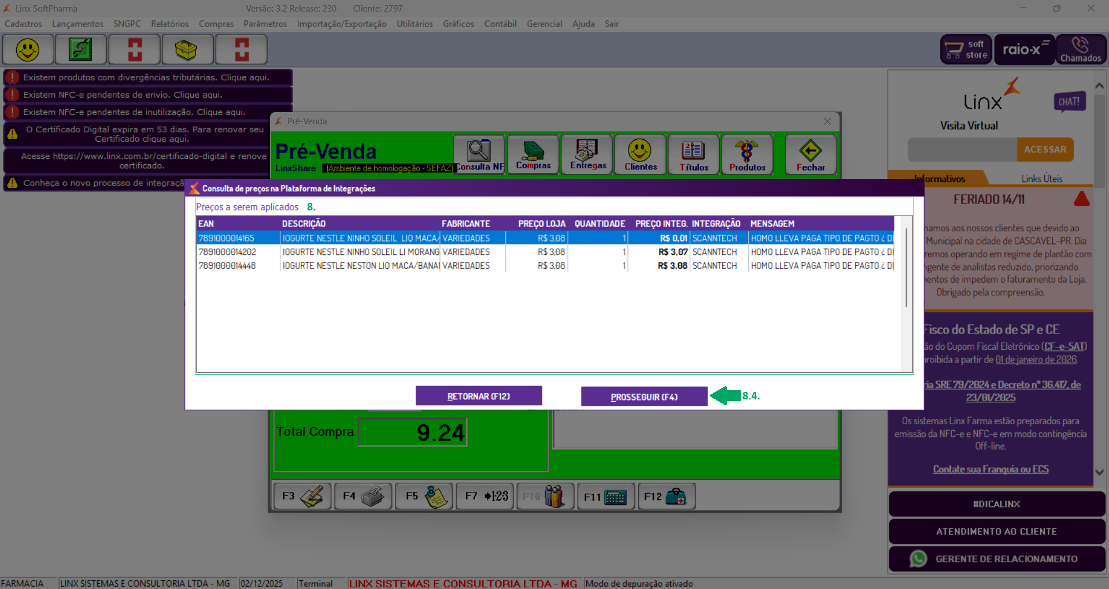
Task: Open Produtos in Pré-Venda window
Action: (747, 154)
